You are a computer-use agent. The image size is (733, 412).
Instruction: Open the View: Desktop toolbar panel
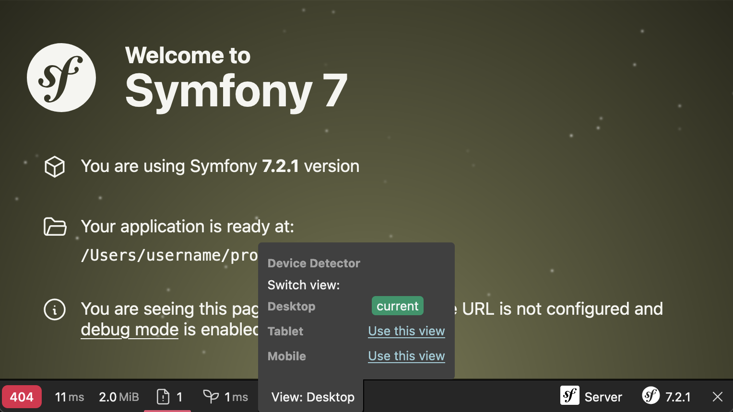pos(313,397)
